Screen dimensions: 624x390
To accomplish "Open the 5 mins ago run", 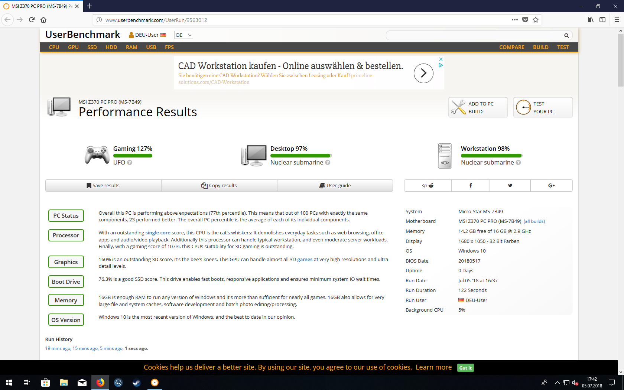I will pos(111,348).
